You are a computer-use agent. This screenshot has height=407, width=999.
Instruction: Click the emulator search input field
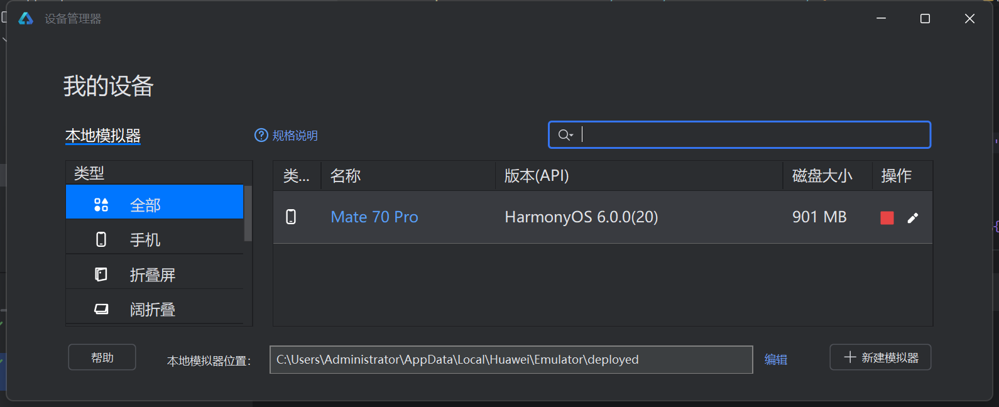pyautogui.click(x=748, y=135)
